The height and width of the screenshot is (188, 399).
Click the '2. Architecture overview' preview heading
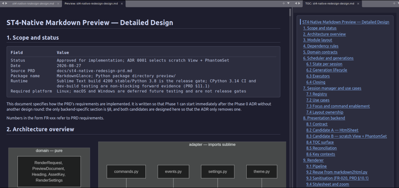tap(40, 129)
